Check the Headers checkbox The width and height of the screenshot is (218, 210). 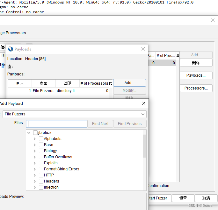click(41, 181)
